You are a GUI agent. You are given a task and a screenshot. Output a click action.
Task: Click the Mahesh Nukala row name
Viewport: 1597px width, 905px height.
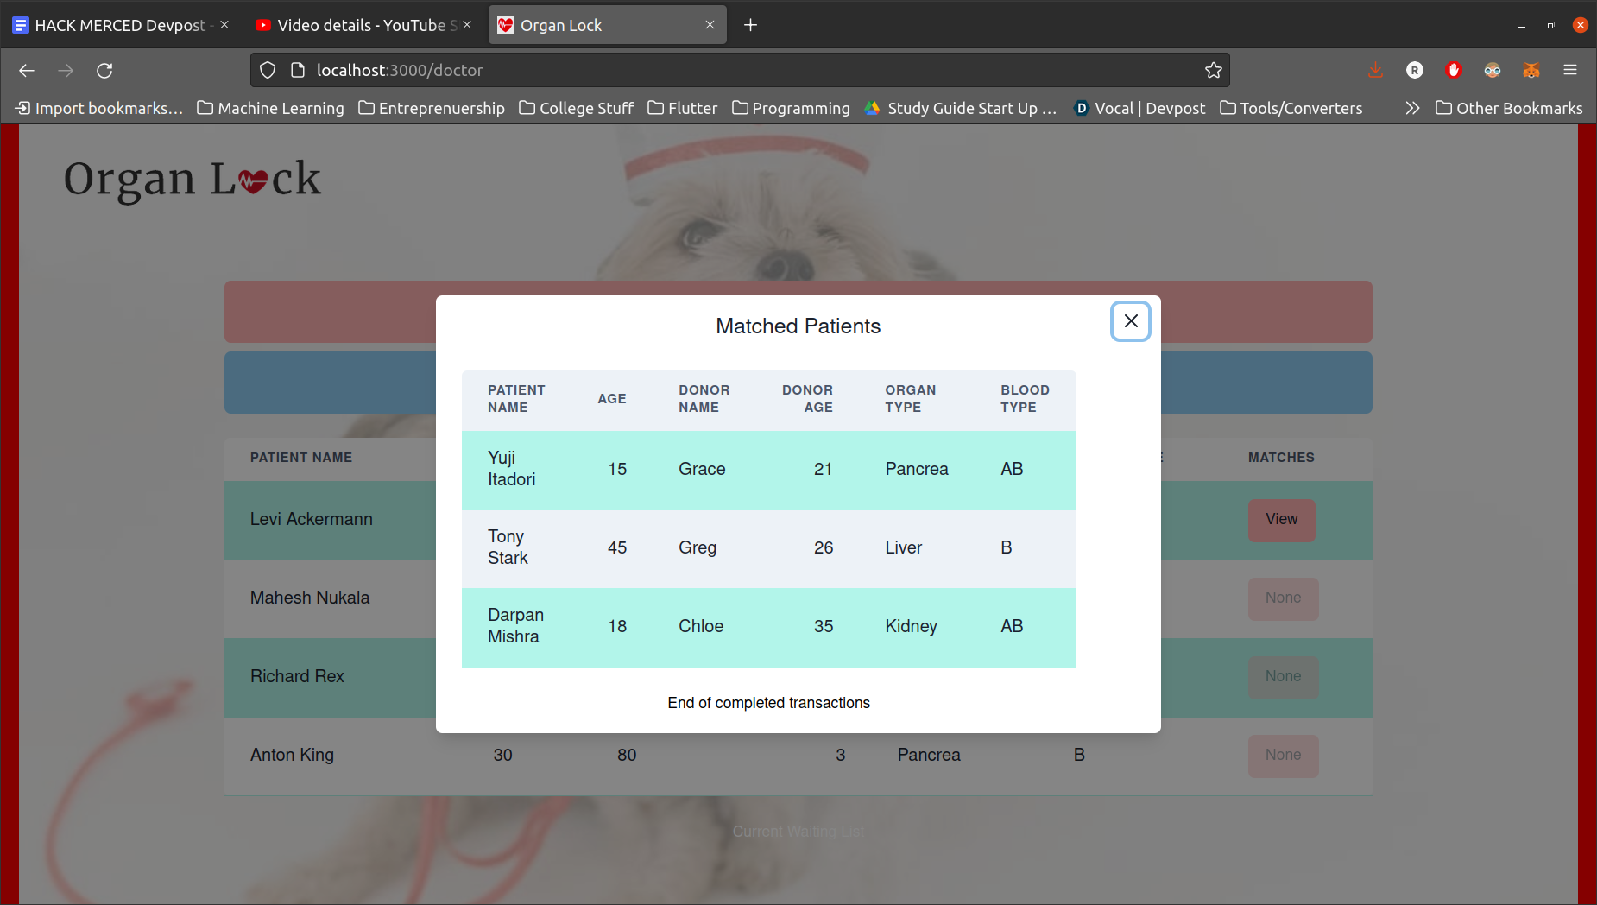tap(310, 598)
